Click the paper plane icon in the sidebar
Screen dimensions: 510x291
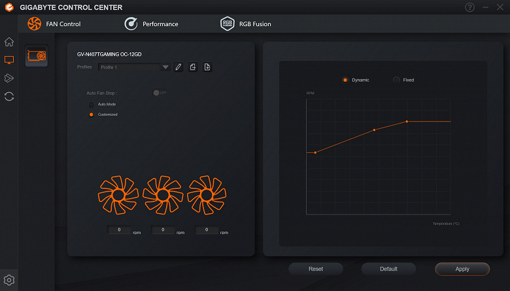click(9, 78)
